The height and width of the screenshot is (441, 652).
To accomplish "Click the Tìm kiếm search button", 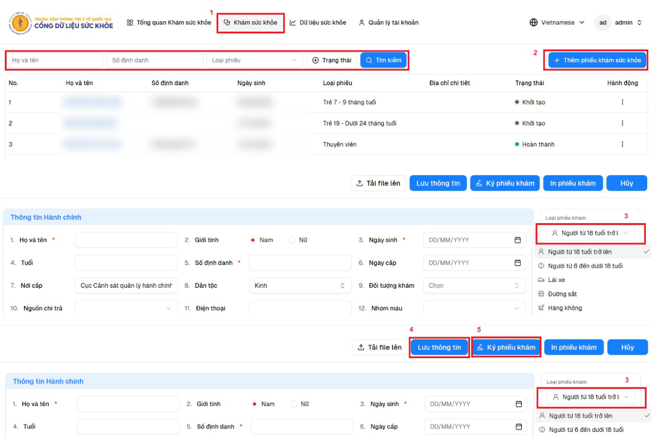I will [383, 60].
